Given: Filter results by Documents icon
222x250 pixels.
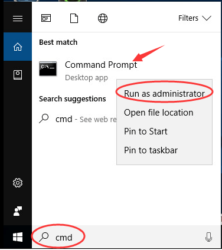Looking at the screenshot, I should 74,18.
